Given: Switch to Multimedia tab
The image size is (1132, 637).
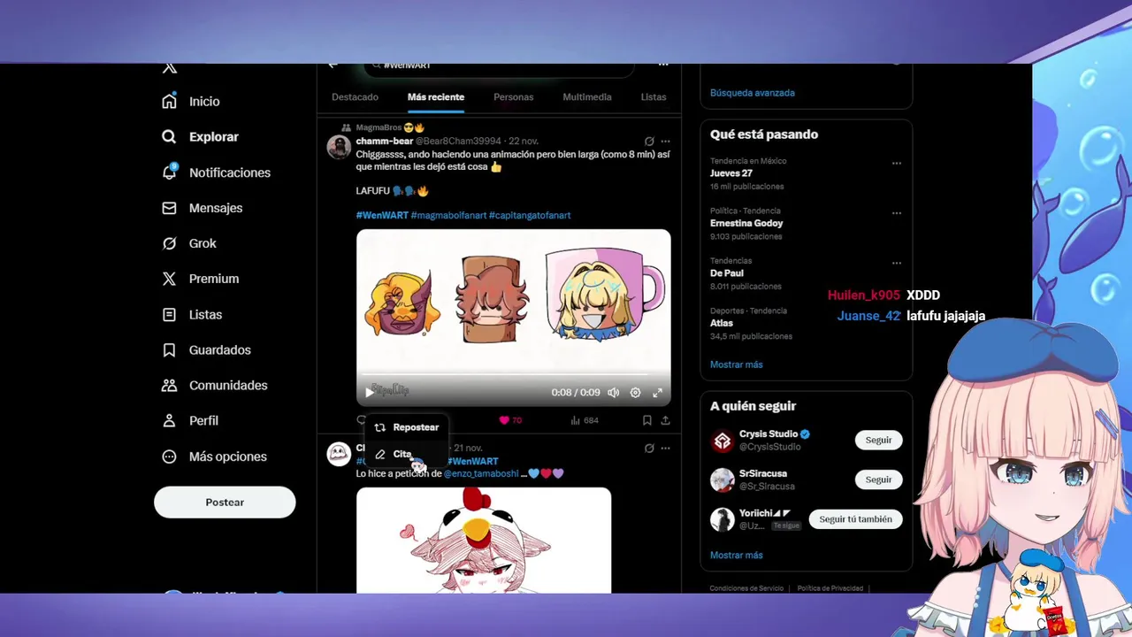Looking at the screenshot, I should (586, 97).
